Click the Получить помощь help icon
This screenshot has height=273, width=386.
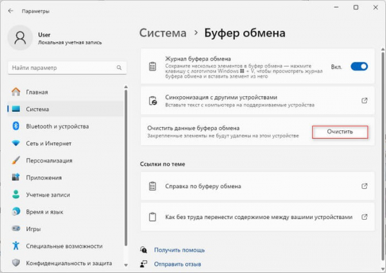(143, 250)
